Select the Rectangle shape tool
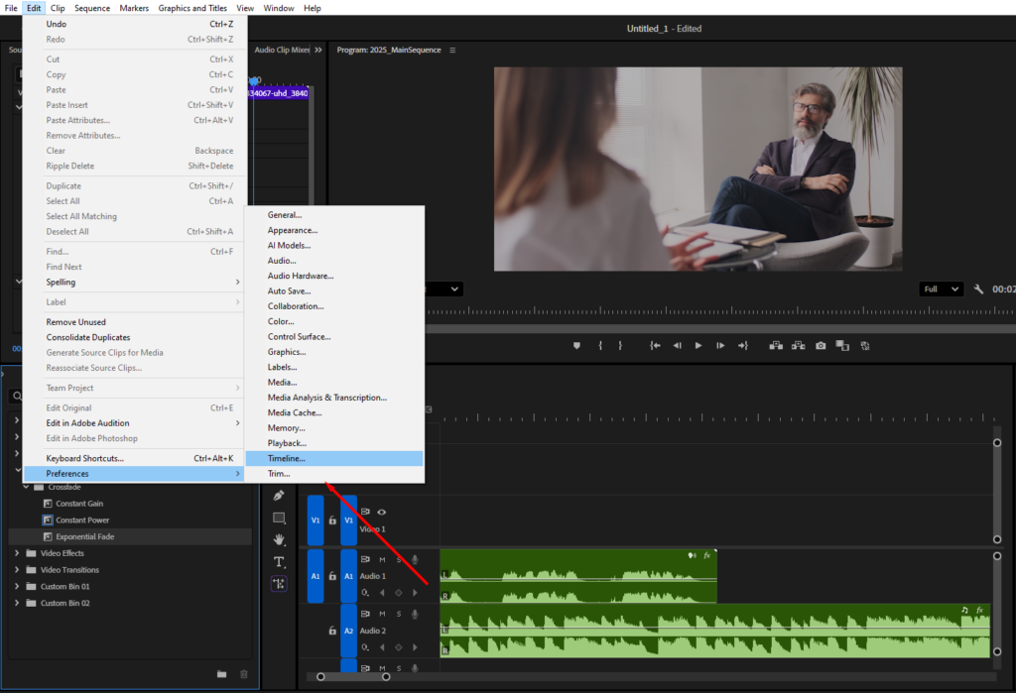The width and height of the screenshot is (1016, 693). tap(279, 518)
